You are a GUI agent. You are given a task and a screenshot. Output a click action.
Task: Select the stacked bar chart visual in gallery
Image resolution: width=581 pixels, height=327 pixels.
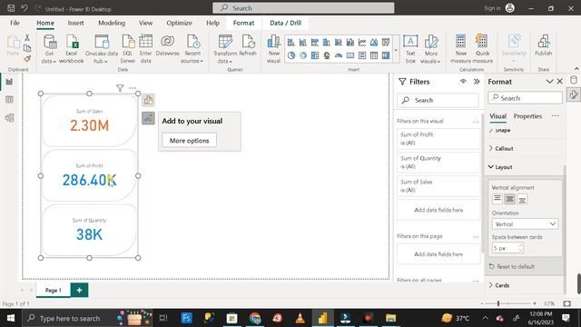coord(291,43)
